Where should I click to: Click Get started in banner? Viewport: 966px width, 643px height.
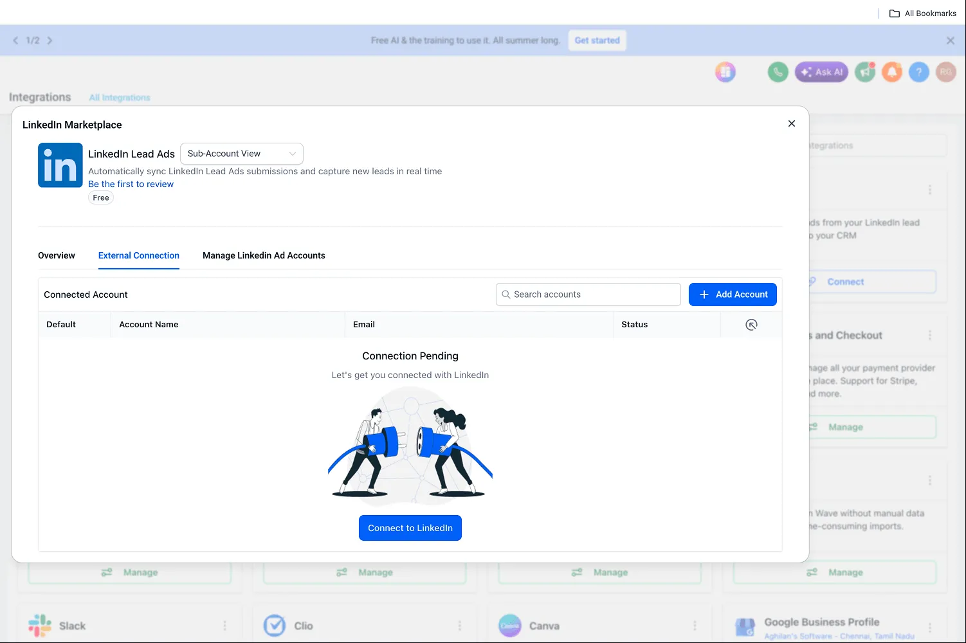pyautogui.click(x=597, y=40)
